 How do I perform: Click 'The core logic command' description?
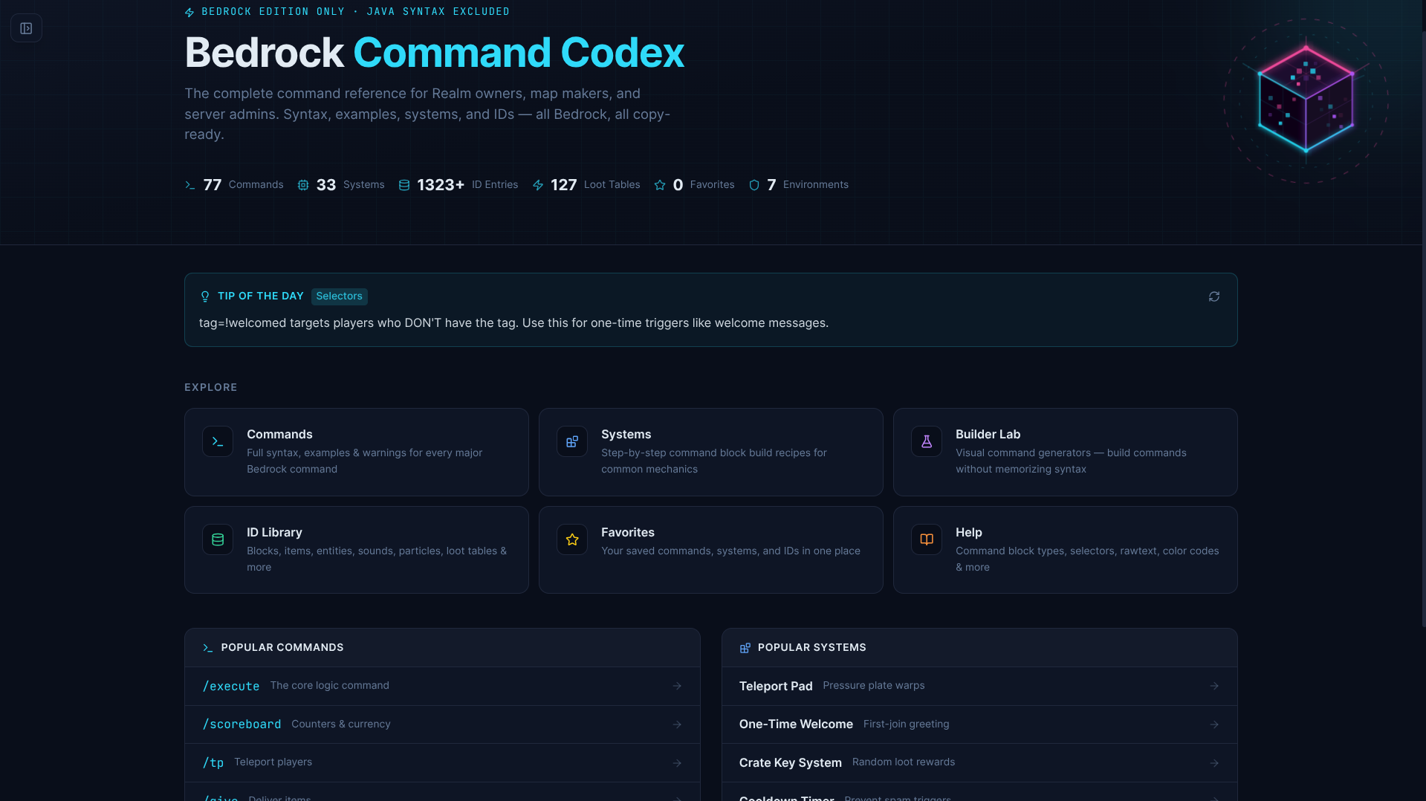coord(329,686)
